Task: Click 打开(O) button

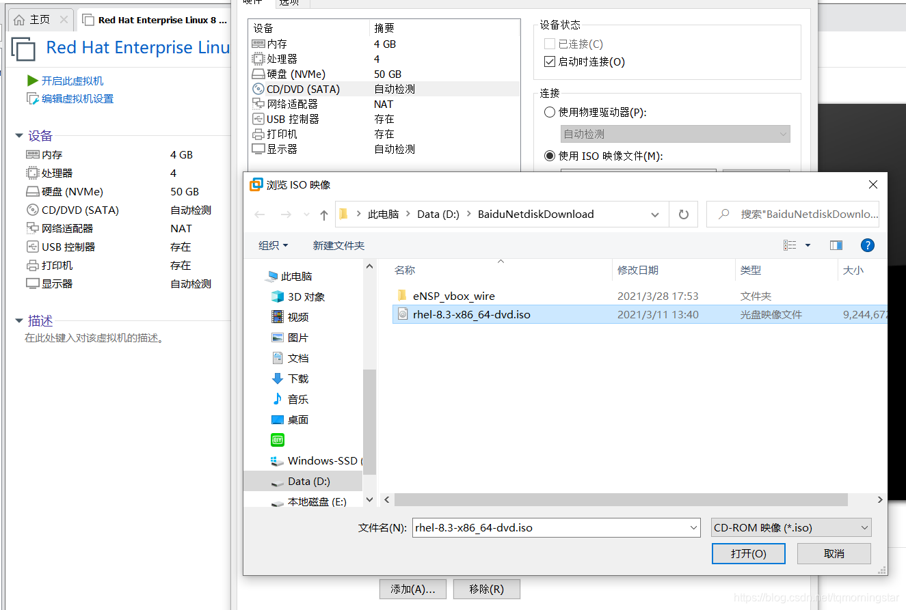Action: click(x=748, y=553)
